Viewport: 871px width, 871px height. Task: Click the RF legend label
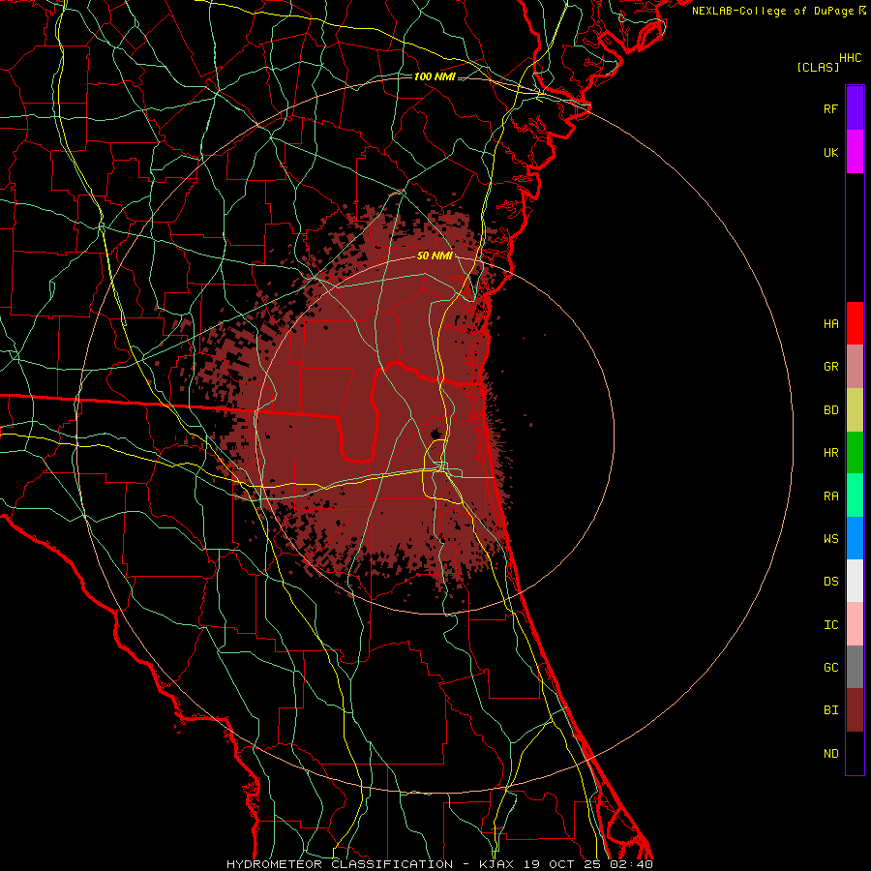coord(830,108)
